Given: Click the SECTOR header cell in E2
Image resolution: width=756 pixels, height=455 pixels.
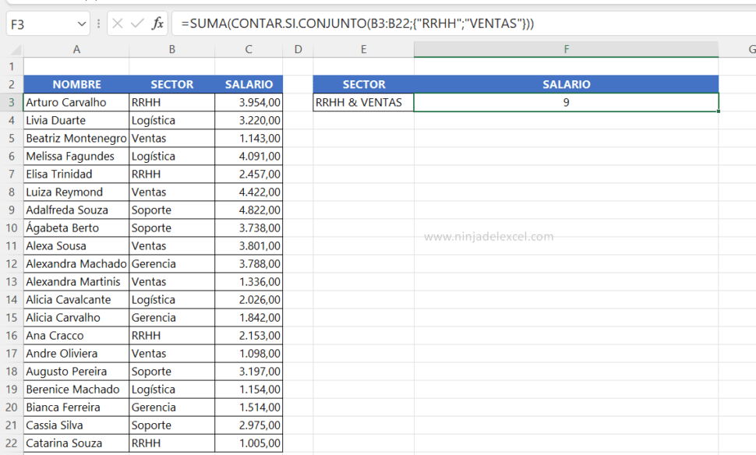Looking at the screenshot, I should [x=363, y=84].
